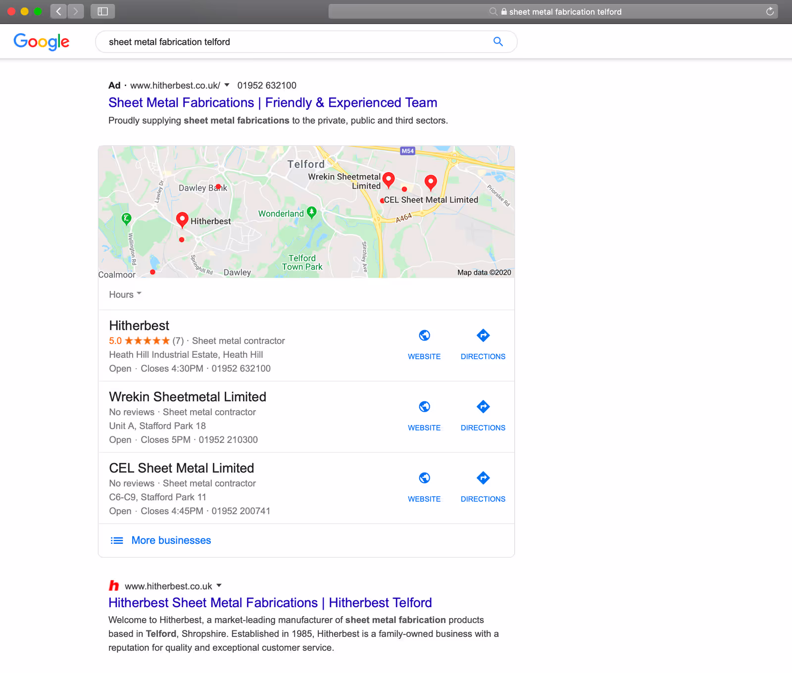This screenshot has height=673, width=792.
Task: Get directions to CEL Sheet Metal Limited icon
Action: tap(483, 478)
